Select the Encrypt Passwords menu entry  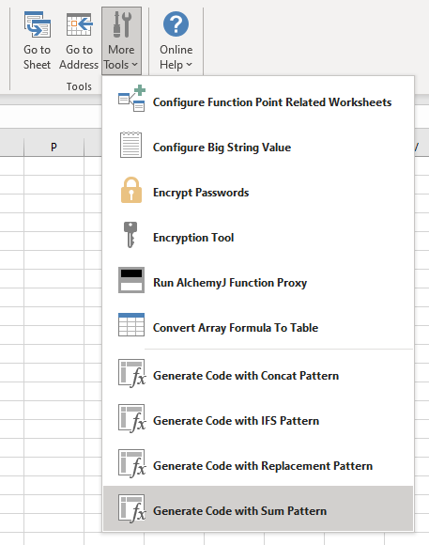coord(258,193)
